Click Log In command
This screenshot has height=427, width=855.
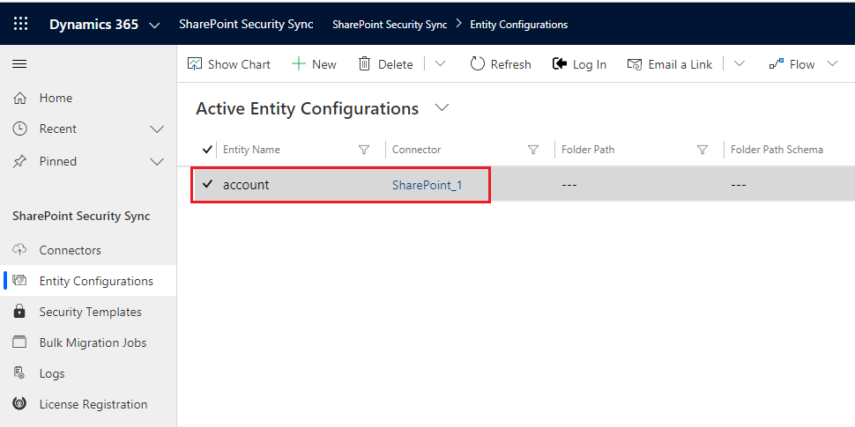(x=580, y=64)
